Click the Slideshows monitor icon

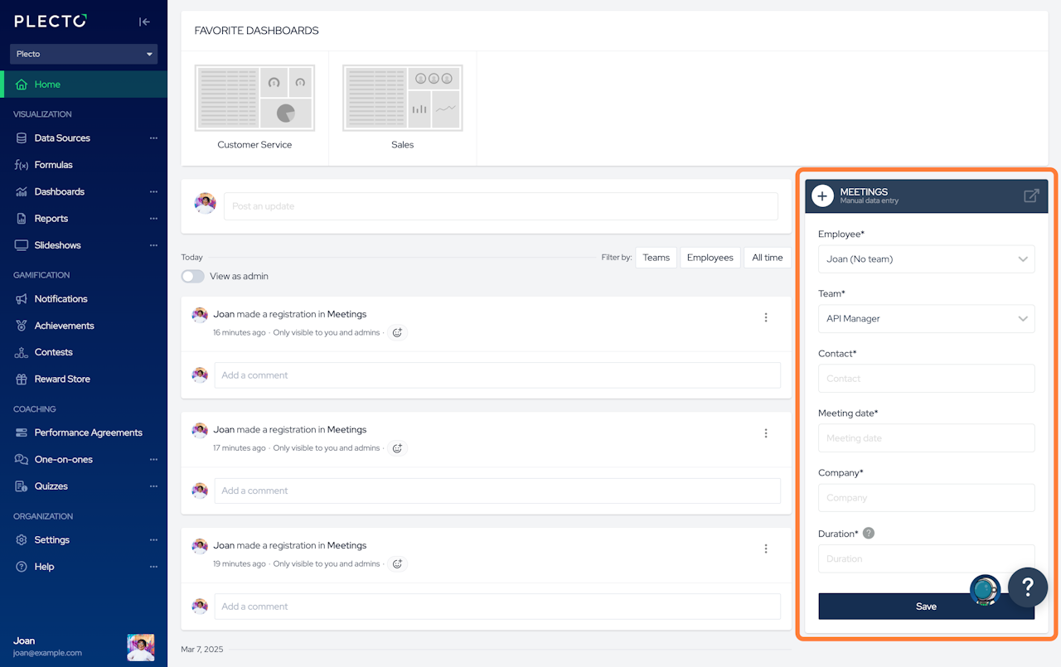[22, 245]
